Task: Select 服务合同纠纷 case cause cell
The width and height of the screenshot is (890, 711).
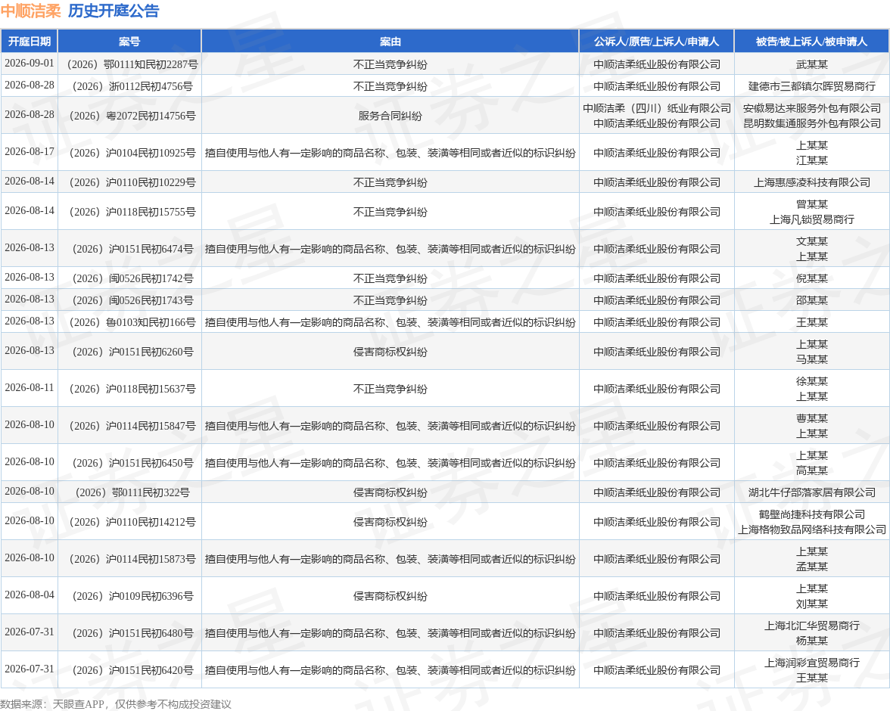Action: (390, 116)
